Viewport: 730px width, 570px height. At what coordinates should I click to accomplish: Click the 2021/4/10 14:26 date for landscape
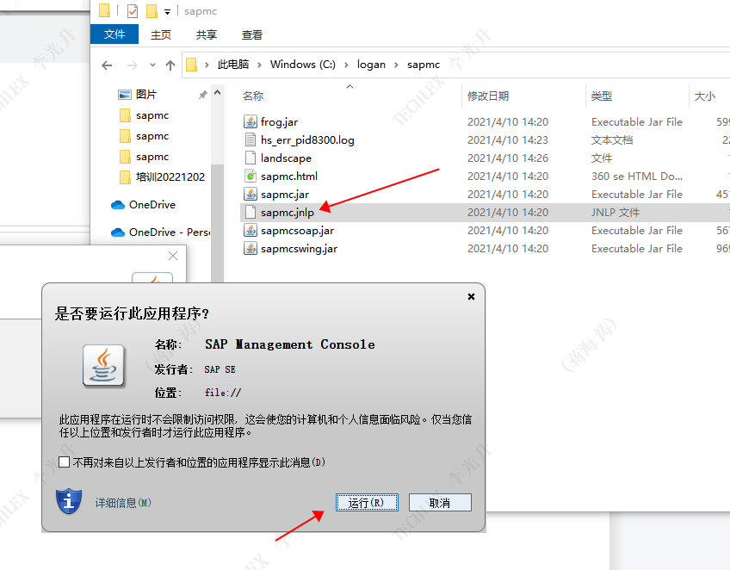[508, 158]
